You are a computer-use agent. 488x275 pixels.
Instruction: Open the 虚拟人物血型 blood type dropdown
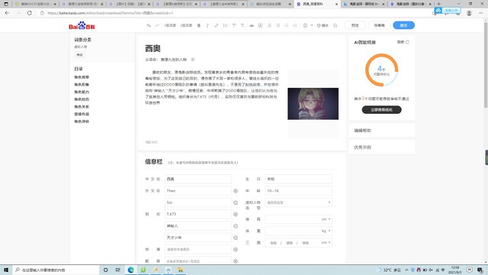click(x=298, y=202)
